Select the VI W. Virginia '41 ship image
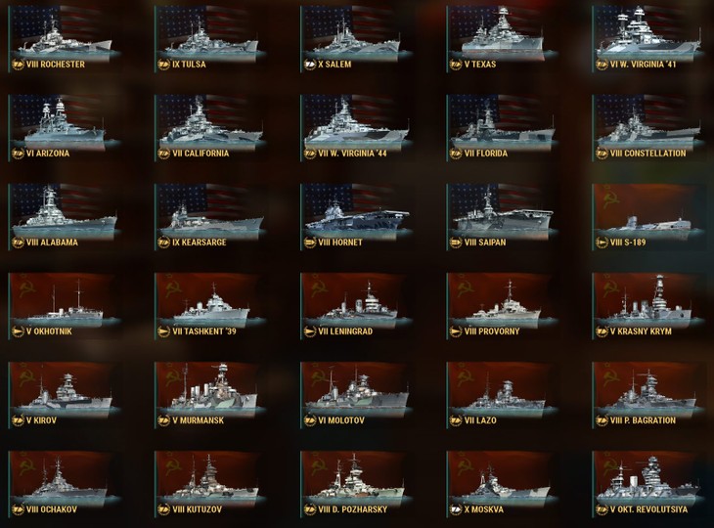Viewport: 714px width, 528px height. coord(647,33)
